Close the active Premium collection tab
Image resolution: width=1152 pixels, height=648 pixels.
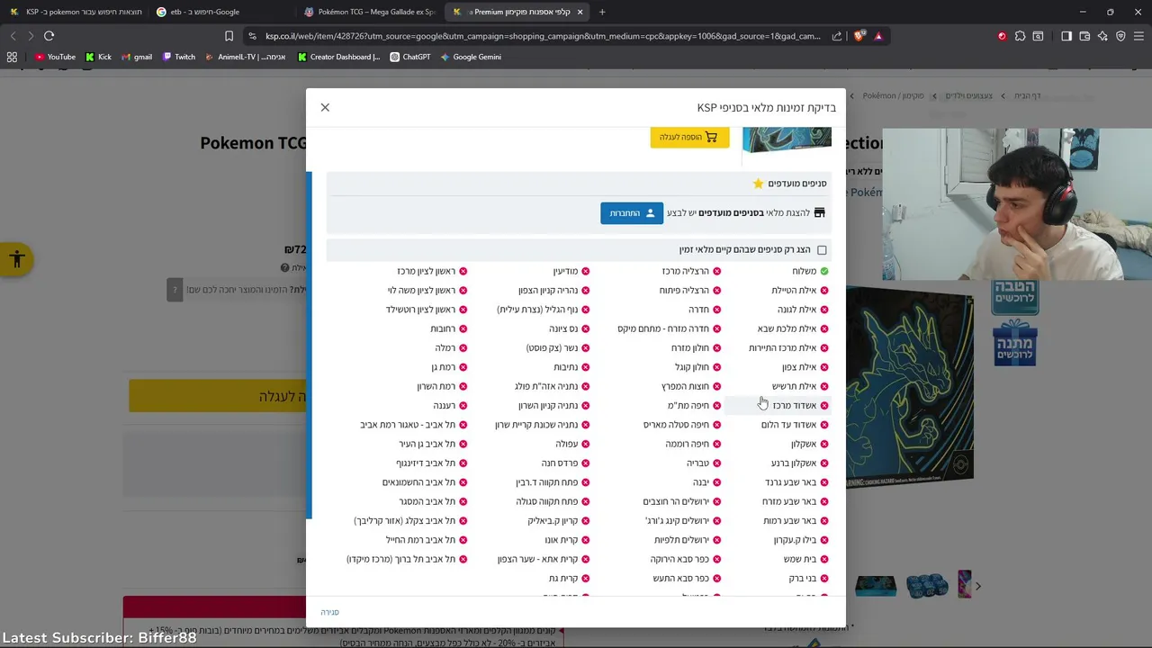pos(580,12)
